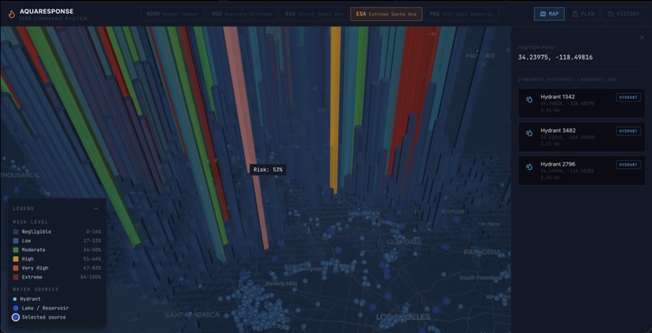Select ESA Extreme Santa Ana scenario
Viewport: 652px width, 333px height.
(387, 14)
